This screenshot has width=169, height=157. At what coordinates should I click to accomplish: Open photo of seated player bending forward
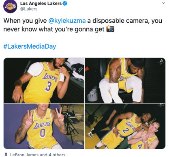125,80
